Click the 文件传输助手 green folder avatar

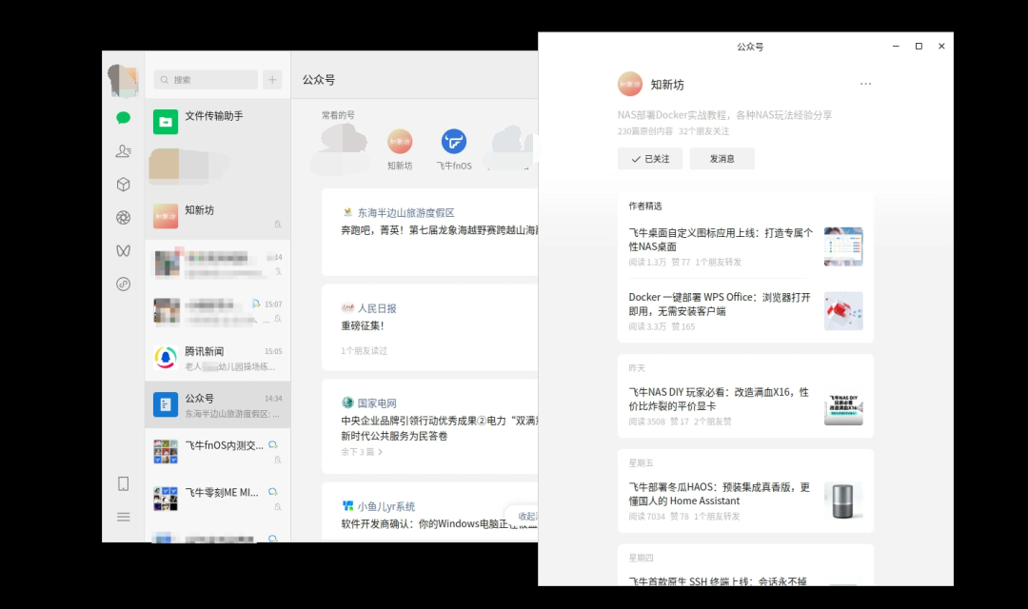pyautogui.click(x=166, y=122)
